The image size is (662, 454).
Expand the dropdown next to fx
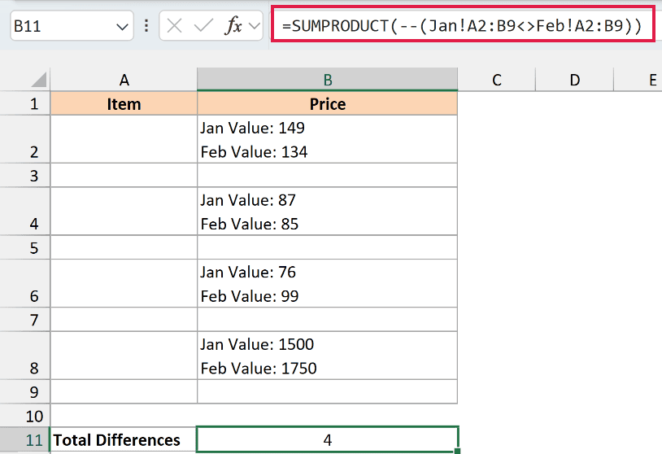coord(255,26)
